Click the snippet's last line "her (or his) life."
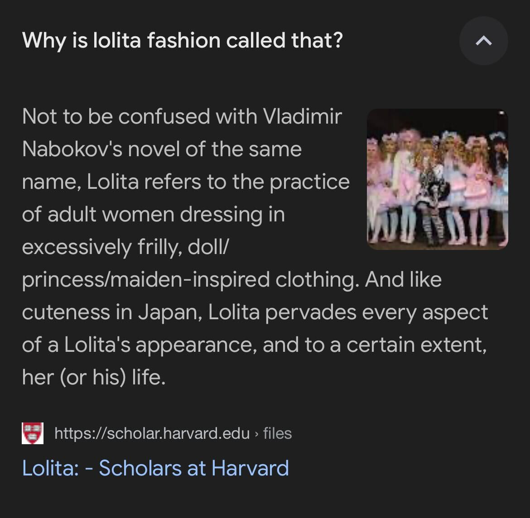The height and width of the screenshot is (518, 530). (94, 377)
